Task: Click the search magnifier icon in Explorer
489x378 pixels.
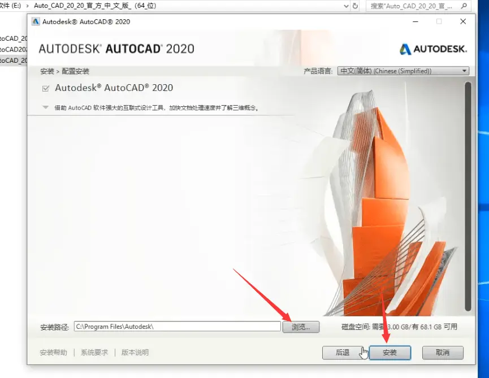Action: click(464, 6)
